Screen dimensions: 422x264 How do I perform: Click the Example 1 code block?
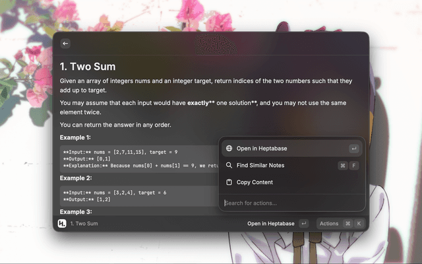pyautogui.click(x=138, y=159)
